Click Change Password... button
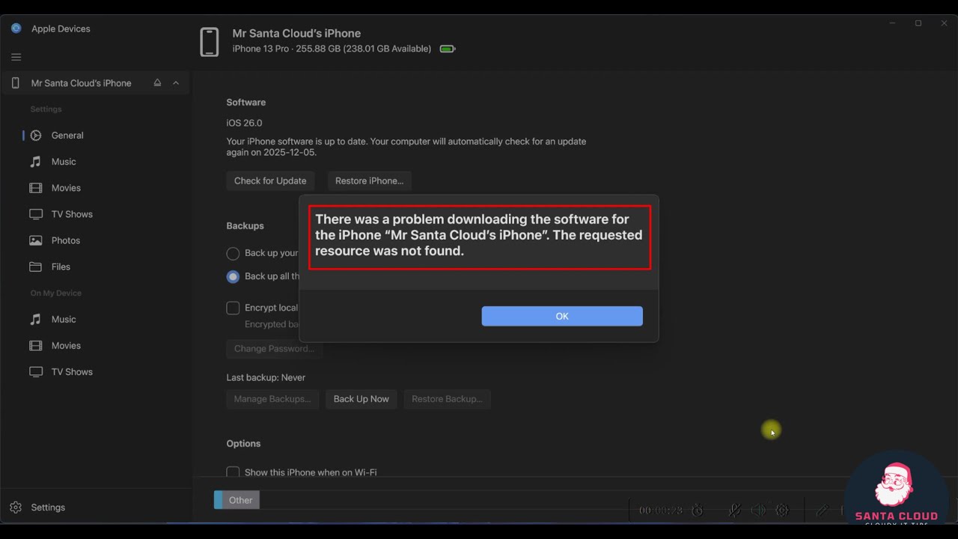 click(274, 348)
